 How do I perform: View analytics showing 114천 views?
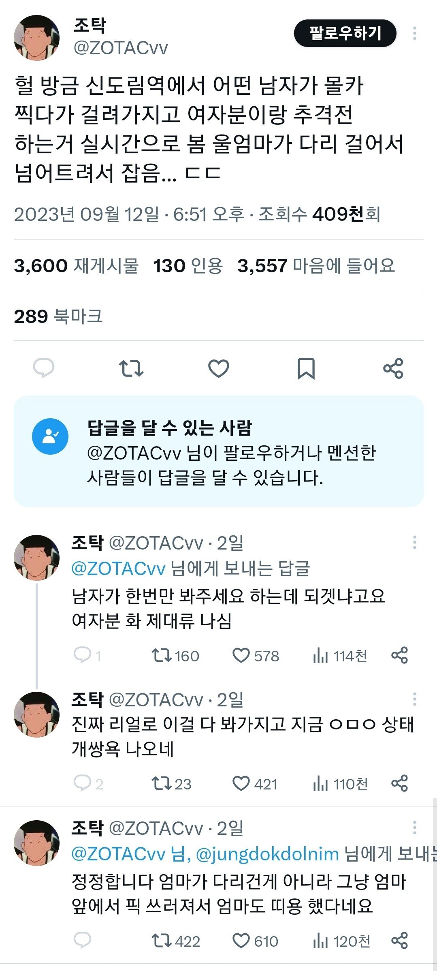click(339, 655)
